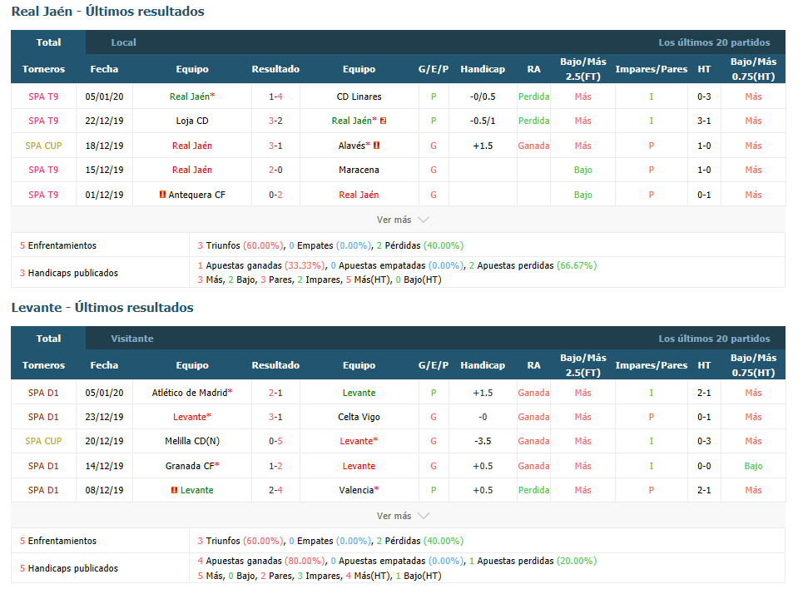
Task: Click the 08/12/19 date cell
Action: [x=105, y=490]
